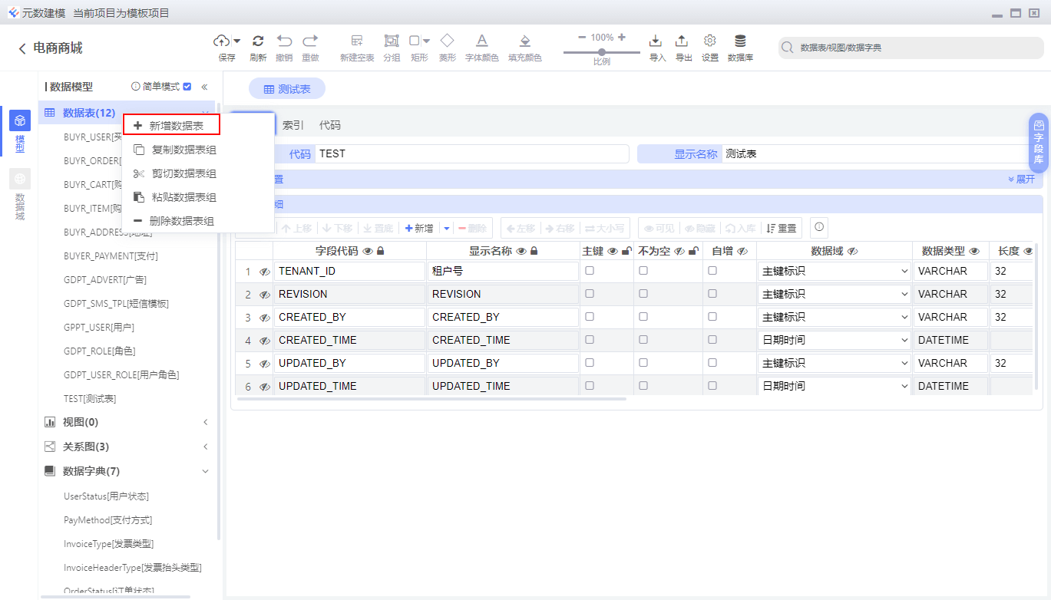This screenshot has height=600, width=1051.
Task: Open the 字段库 side drawer
Action: click(1039, 143)
